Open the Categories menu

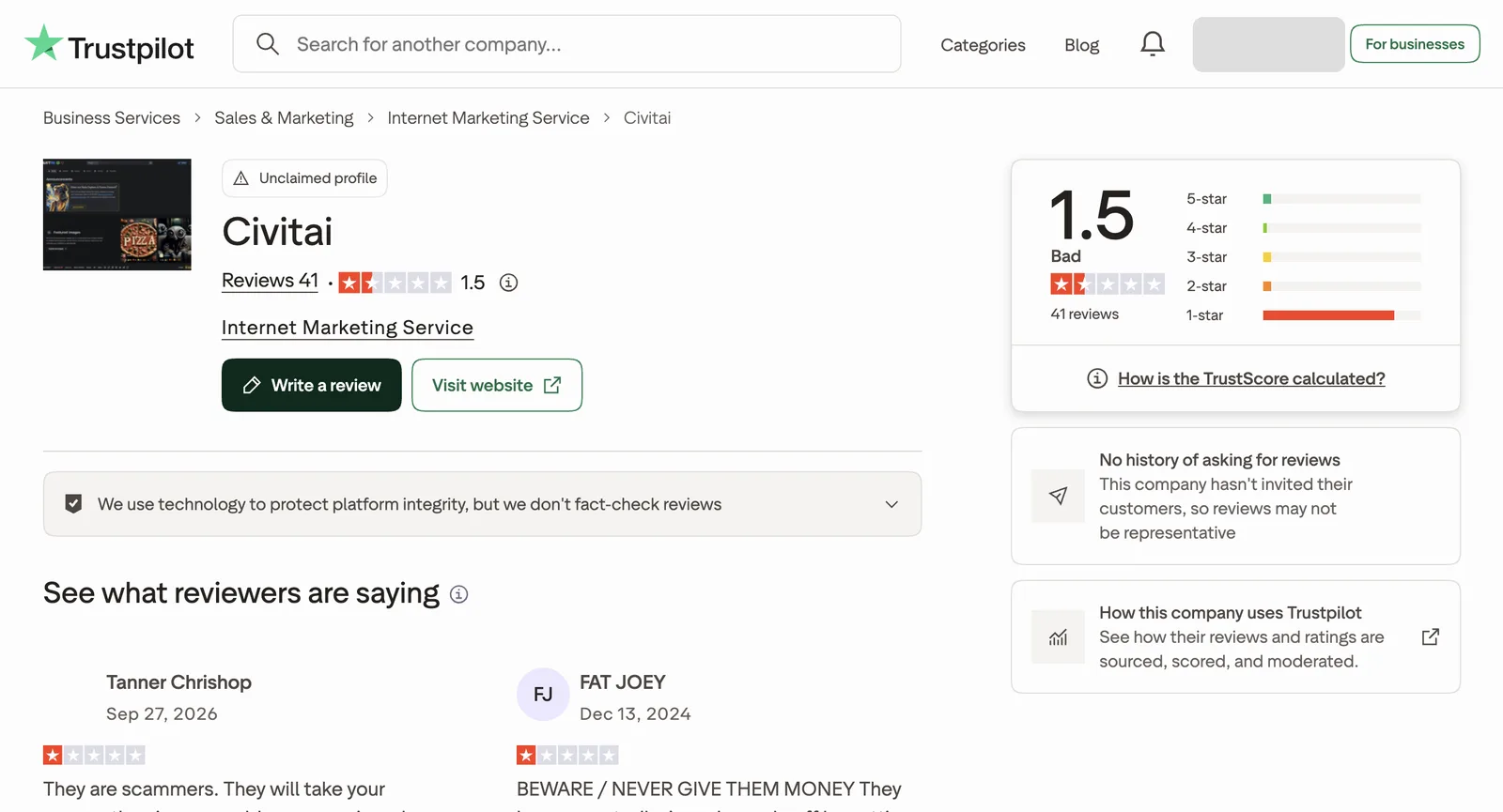click(x=983, y=45)
